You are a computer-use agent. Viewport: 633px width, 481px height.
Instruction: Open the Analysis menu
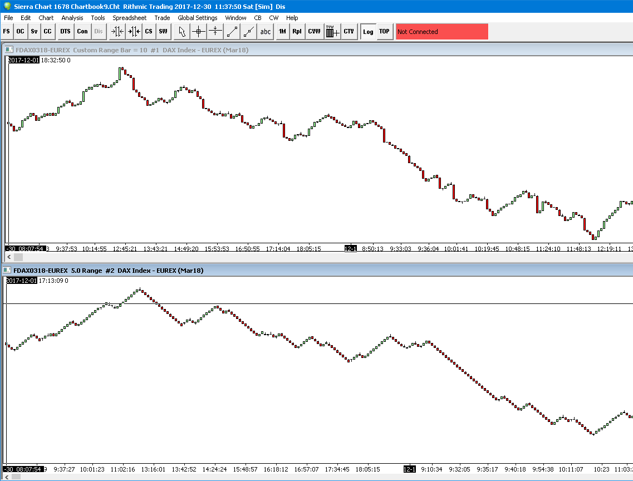[72, 18]
